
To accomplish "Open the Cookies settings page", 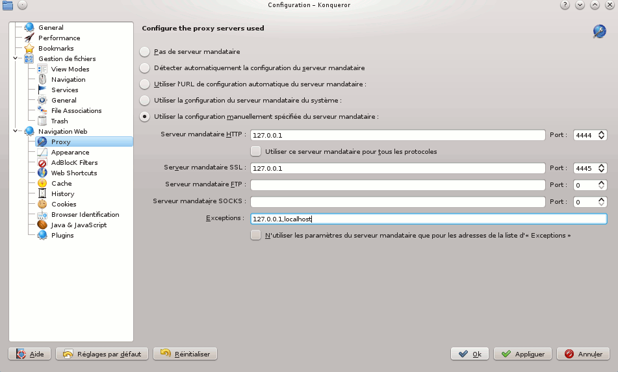I will click(x=64, y=205).
